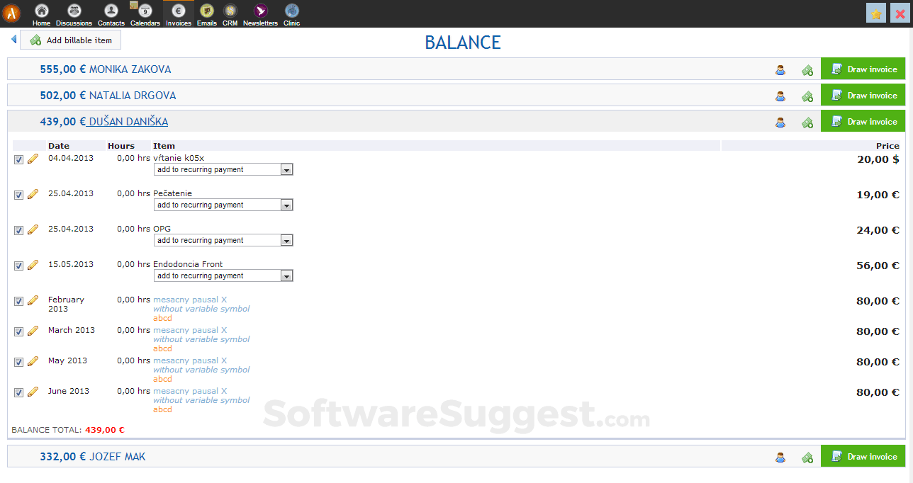Click the yellow star favorites icon
Image resolution: width=913 pixels, height=483 pixels.
(876, 13)
